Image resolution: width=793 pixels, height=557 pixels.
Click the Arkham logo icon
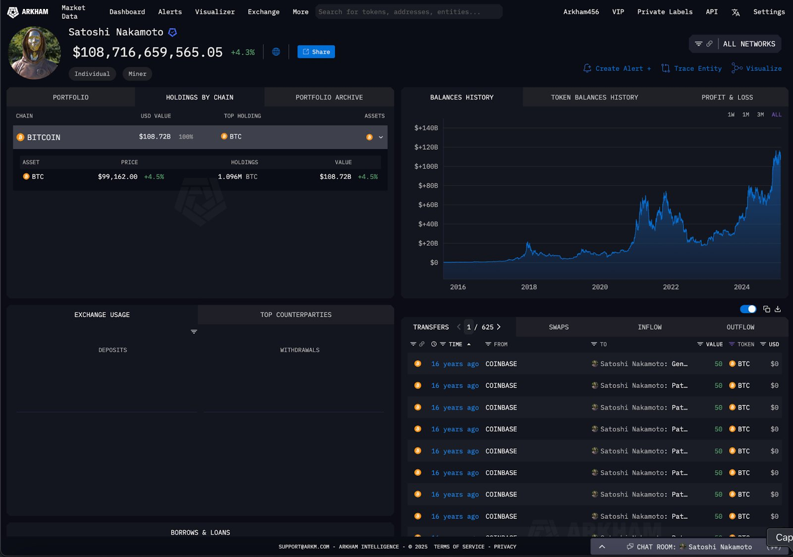tap(13, 12)
